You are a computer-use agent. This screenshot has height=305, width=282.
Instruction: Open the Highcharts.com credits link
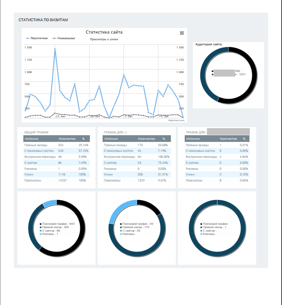click(x=176, y=120)
